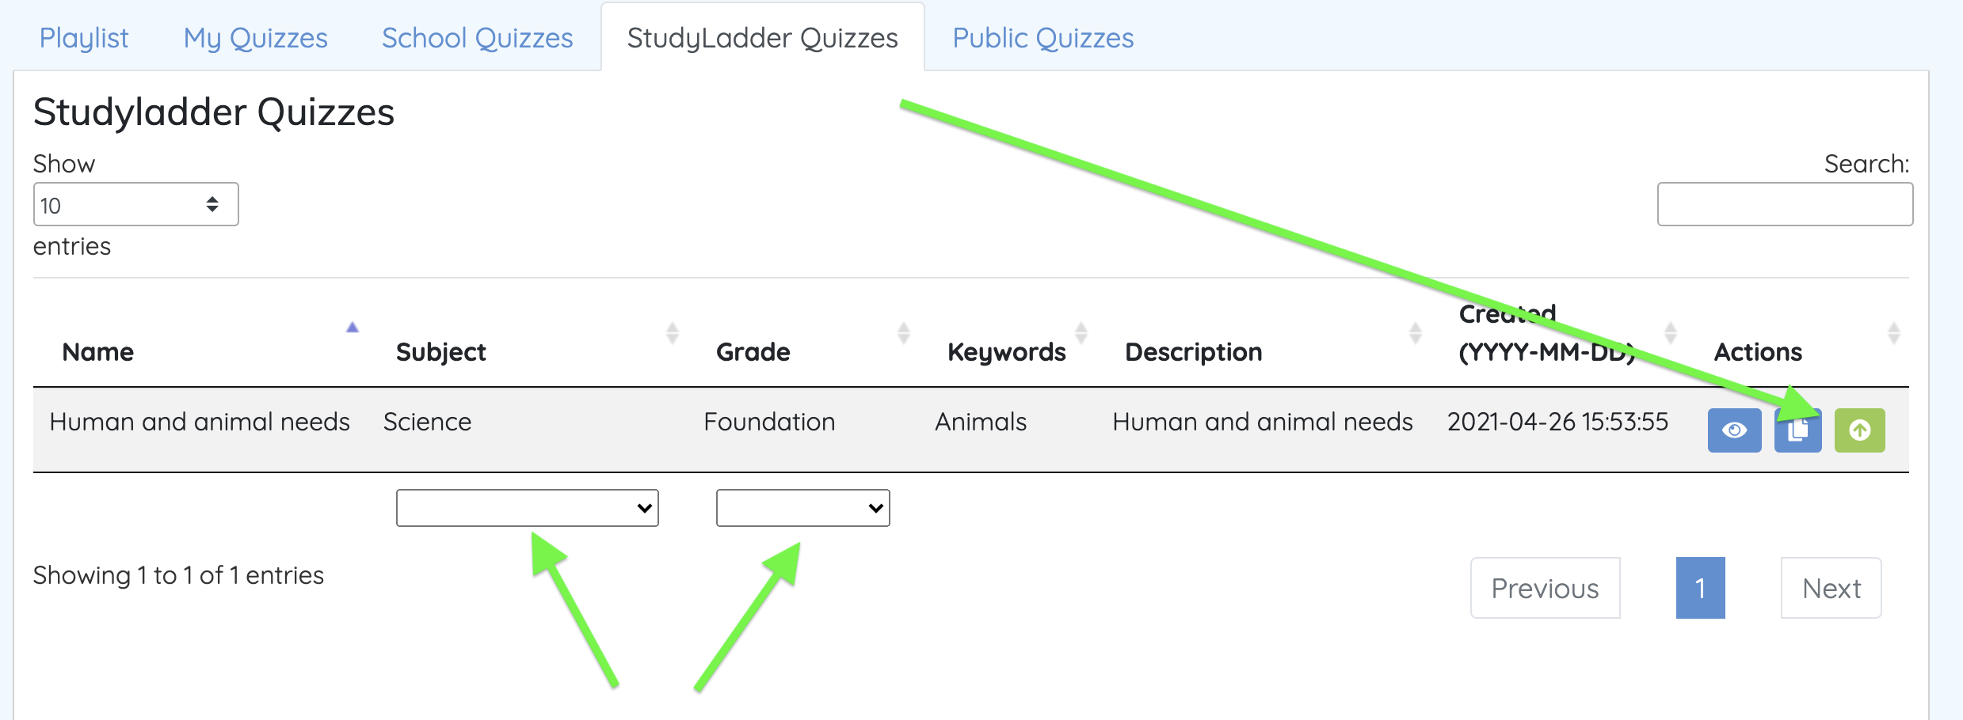
Task: Open the School Quizzes tab
Action: pyautogui.click(x=477, y=38)
